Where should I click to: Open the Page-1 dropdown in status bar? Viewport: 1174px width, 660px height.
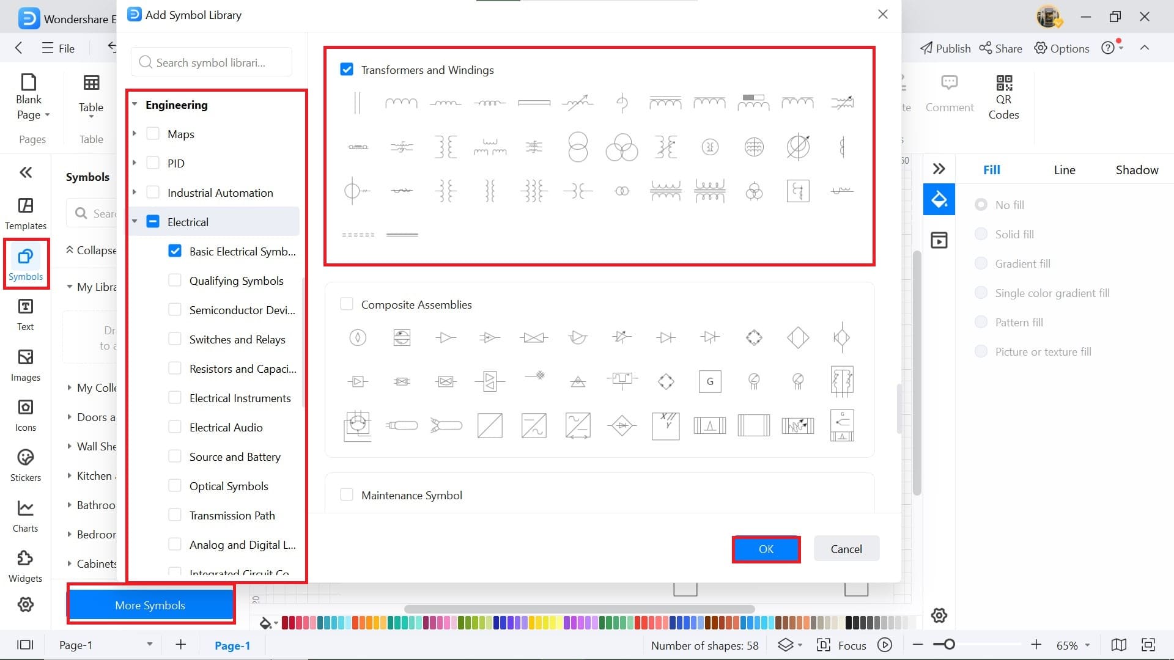click(149, 645)
